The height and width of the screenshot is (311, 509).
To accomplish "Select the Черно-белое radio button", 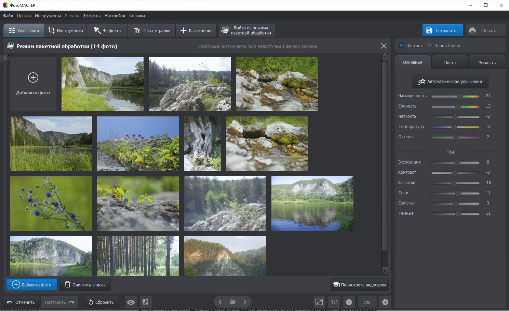I will [x=429, y=45].
